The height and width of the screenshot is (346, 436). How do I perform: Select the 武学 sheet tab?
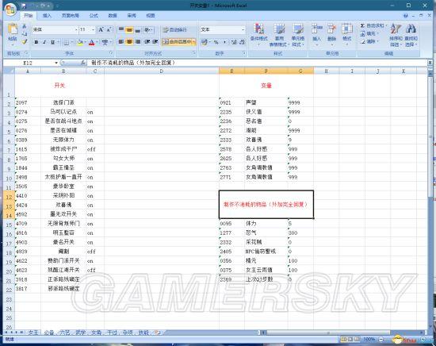click(x=81, y=333)
